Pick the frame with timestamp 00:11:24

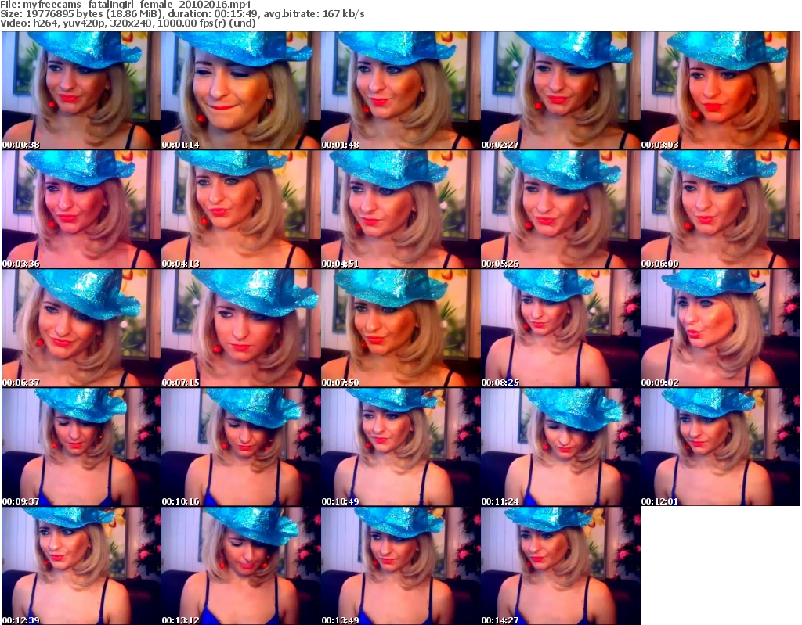tap(560, 447)
